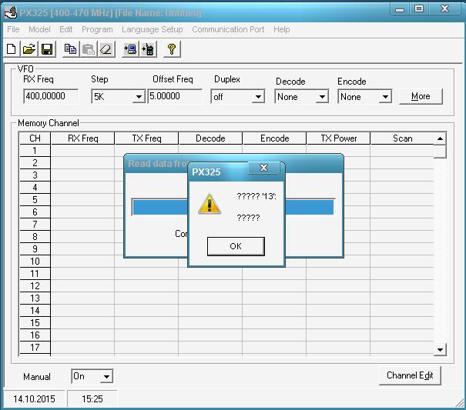The width and height of the screenshot is (466, 410).
Task: Expand the Step 5K dropdown
Action: [139, 97]
